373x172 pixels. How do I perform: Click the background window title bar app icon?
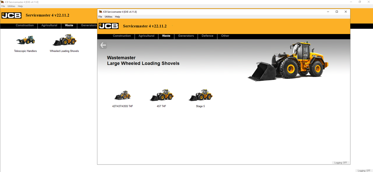click(x=2, y=2)
